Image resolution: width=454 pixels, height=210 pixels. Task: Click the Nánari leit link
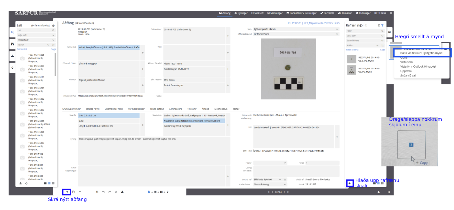coord(22,49)
